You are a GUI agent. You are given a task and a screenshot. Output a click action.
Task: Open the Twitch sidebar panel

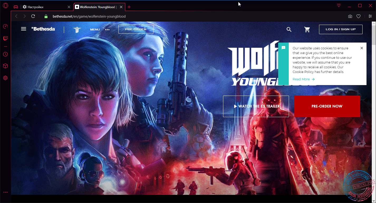coord(6,38)
